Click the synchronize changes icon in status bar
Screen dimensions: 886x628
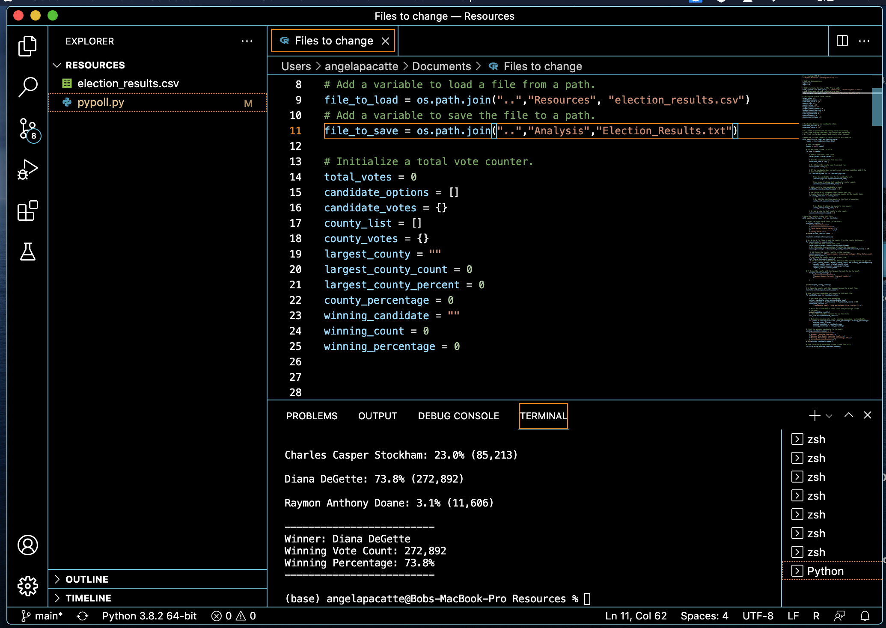[83, 616]
